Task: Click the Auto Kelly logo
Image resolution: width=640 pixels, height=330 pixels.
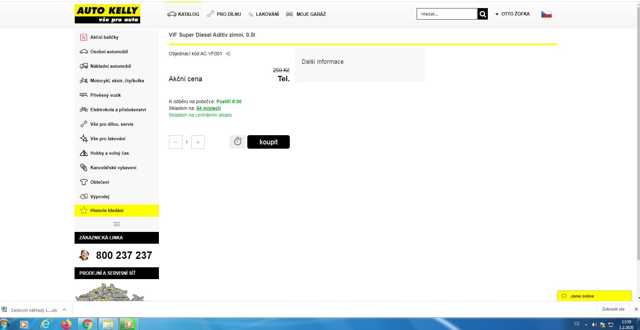Action: (x=107, y=14)
